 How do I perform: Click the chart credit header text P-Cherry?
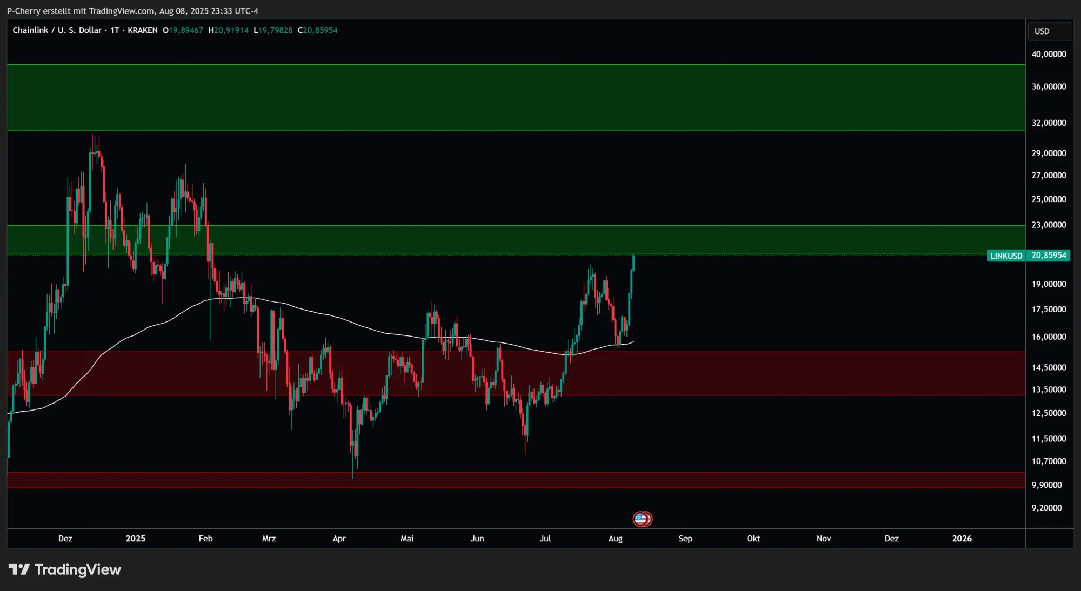tap(132, 11)
